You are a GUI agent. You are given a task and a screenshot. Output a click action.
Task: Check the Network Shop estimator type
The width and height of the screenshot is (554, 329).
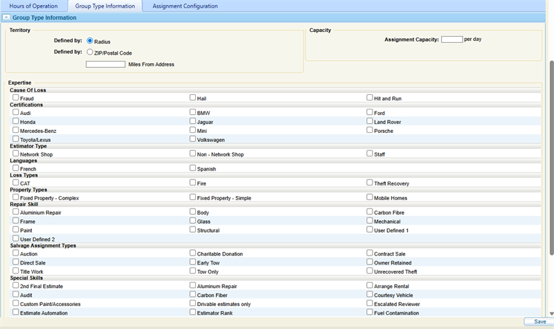[16, 154]
